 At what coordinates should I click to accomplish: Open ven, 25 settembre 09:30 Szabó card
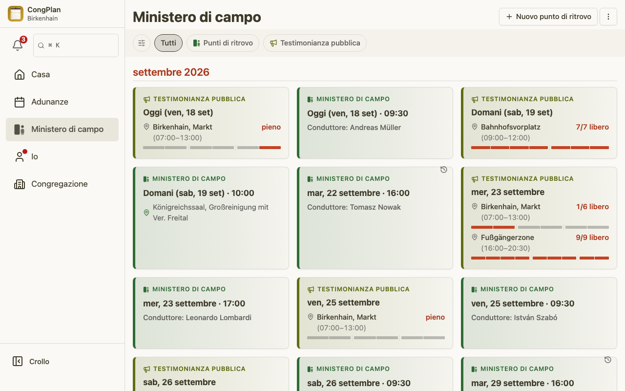click(x=539, y=313)
